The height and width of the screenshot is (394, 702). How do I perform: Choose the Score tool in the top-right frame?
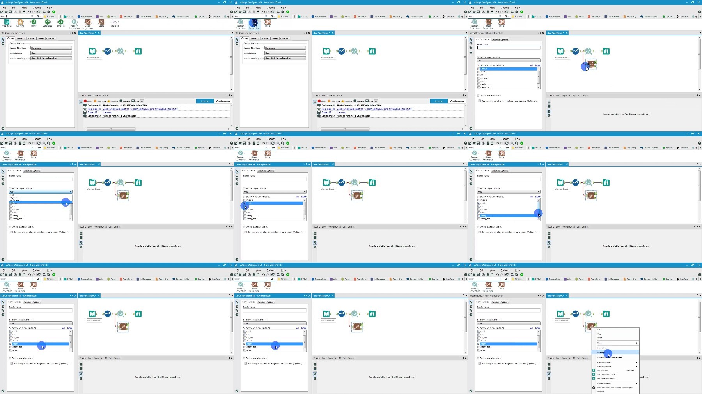(x=502, y=23)
